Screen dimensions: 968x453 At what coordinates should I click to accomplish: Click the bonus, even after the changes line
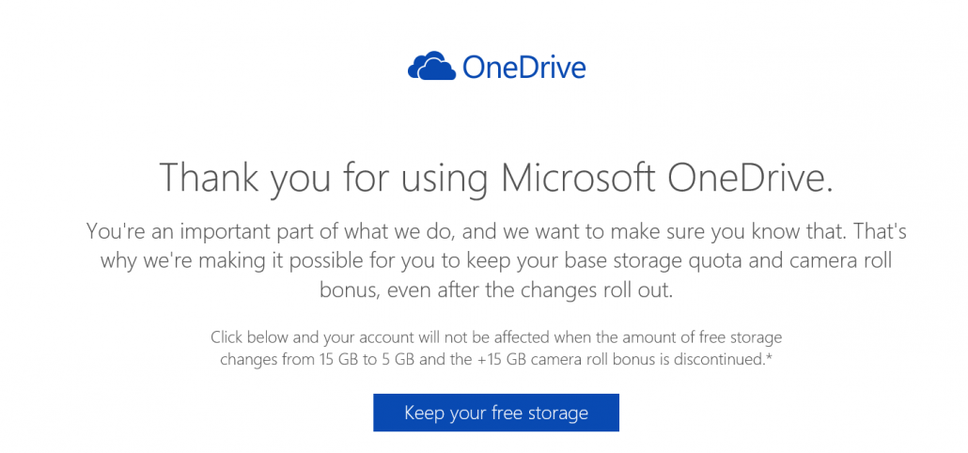pos(495,290)
